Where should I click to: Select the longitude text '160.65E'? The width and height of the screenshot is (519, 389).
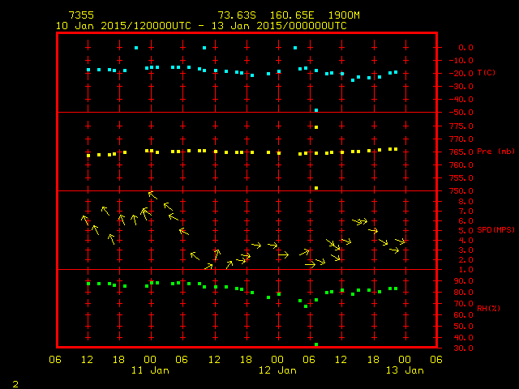point(292,15)
